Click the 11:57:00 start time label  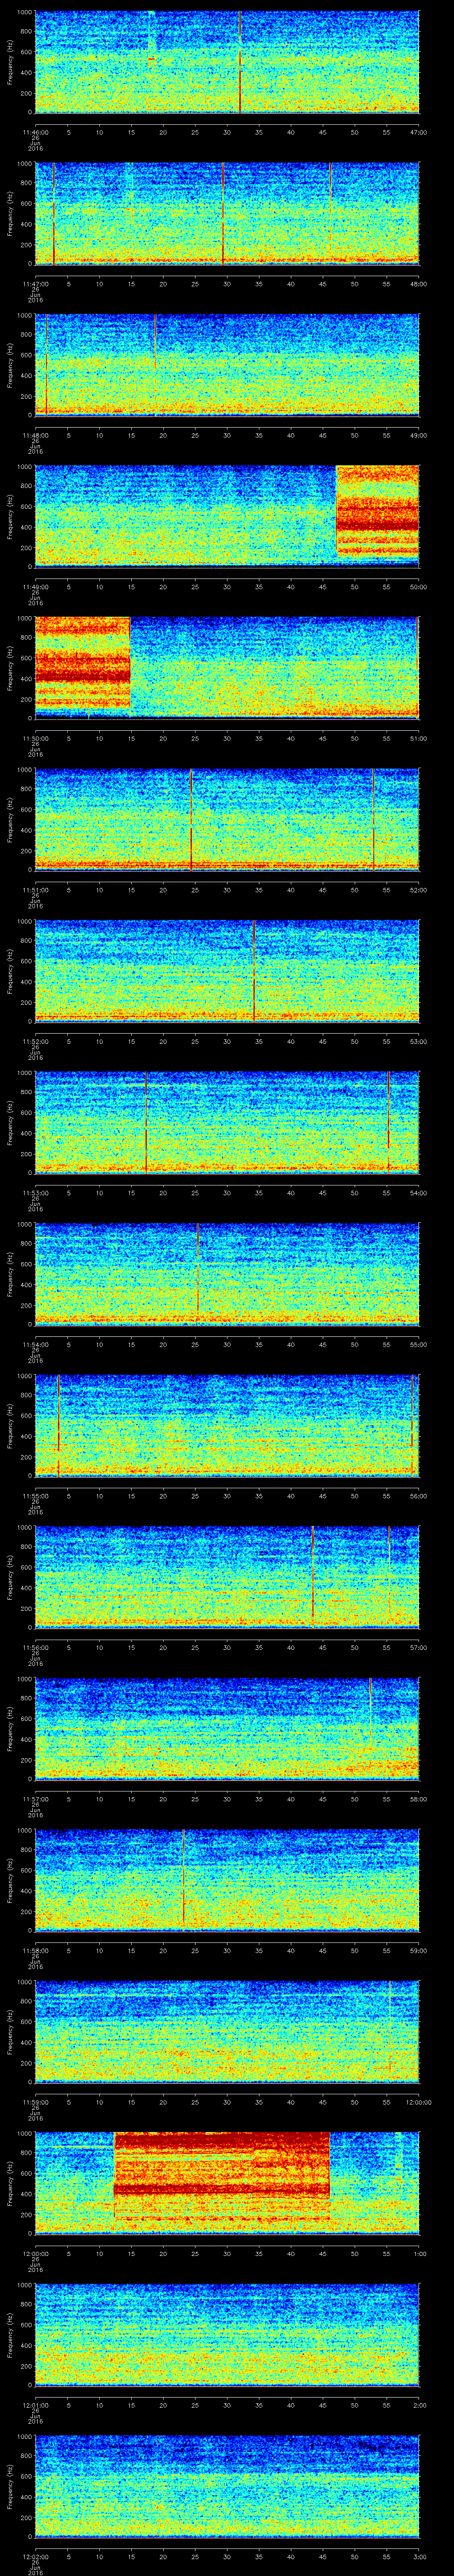pos(35,1799)
